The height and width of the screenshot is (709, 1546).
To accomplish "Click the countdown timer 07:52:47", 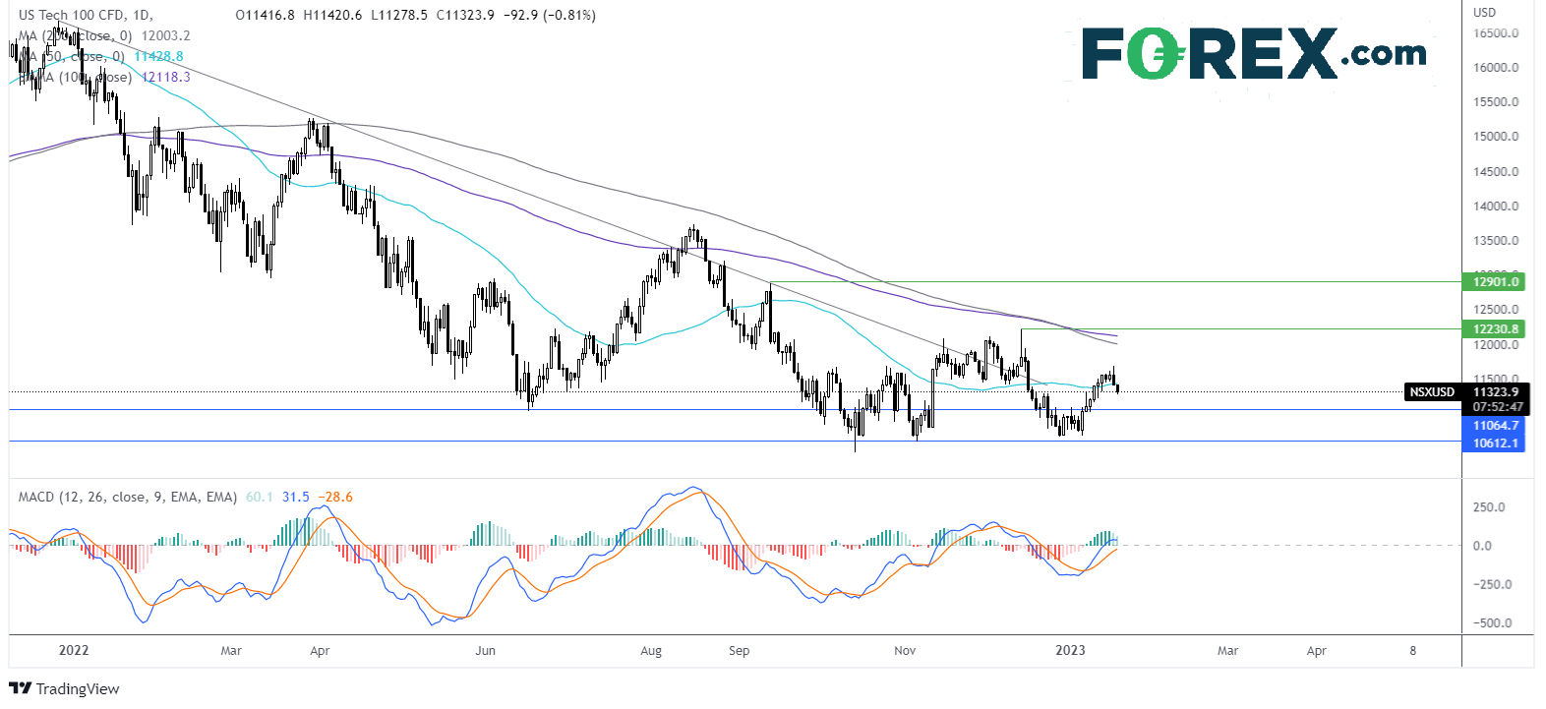I will 1497,406.
